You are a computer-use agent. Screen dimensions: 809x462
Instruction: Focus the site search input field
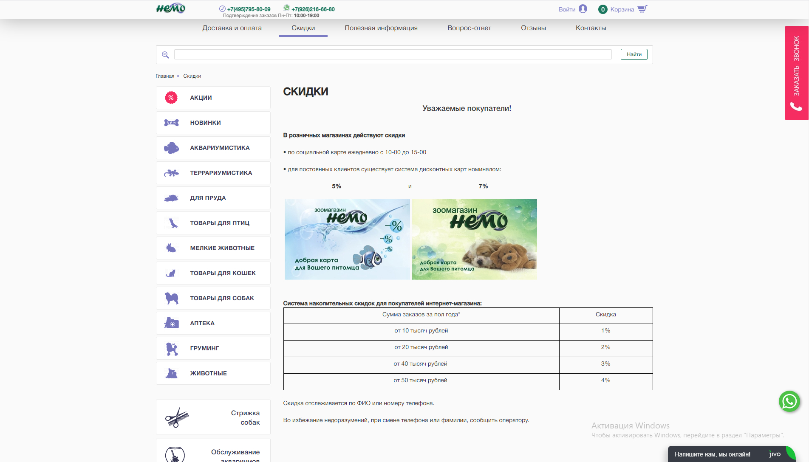coord(393,54)
